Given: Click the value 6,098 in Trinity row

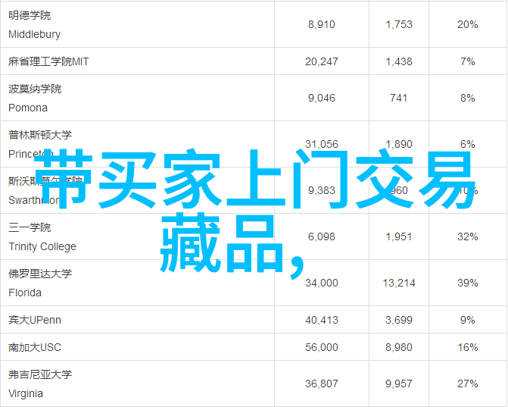Looking at the screenshot, I should click(x=322, y=236).
